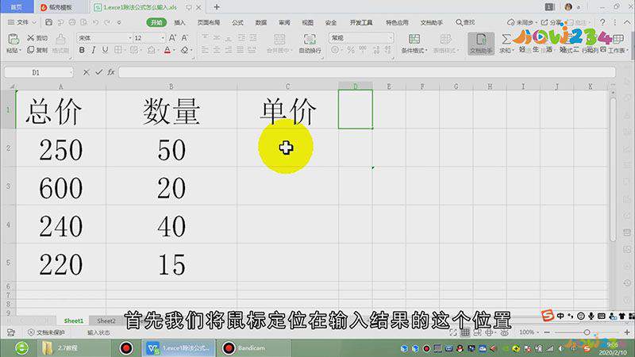Click the fill color bucket swatch
635x357 pixels.
click(x=151, y=50)
